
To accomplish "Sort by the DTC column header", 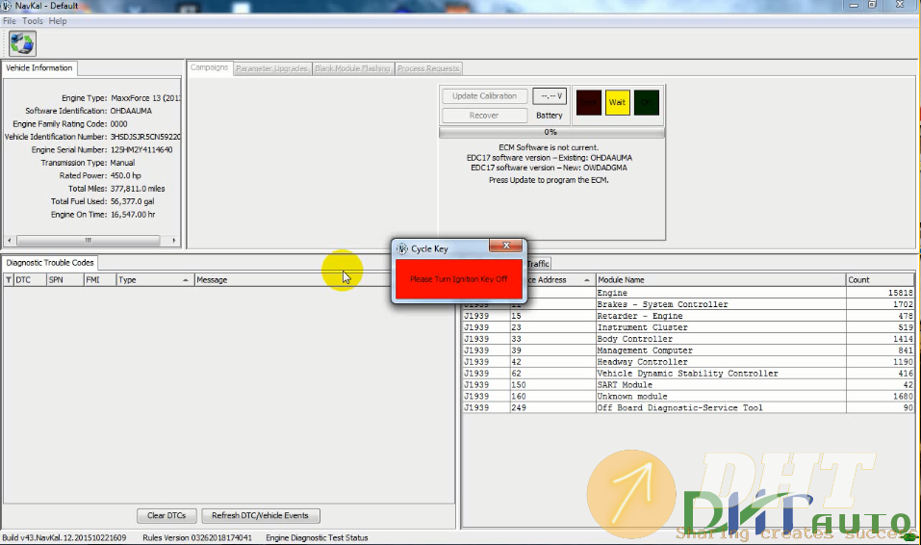I will (30, 280).
